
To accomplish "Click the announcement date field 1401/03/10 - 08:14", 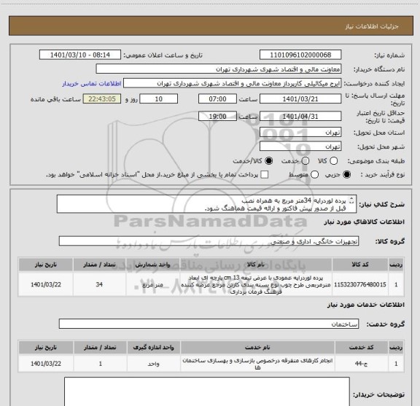I will tap(80, 55).
